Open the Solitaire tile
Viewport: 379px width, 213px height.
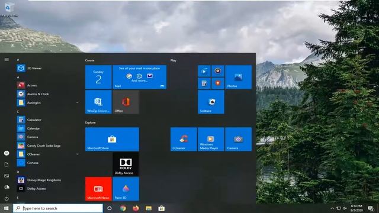click(211, 102)
